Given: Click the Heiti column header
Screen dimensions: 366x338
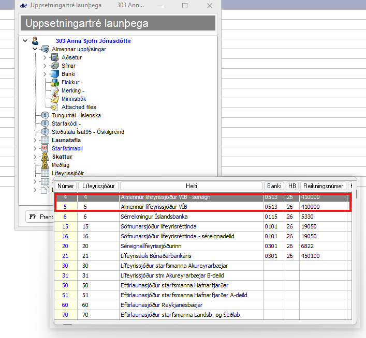Looking at the screenshot, I should (192, 186).
